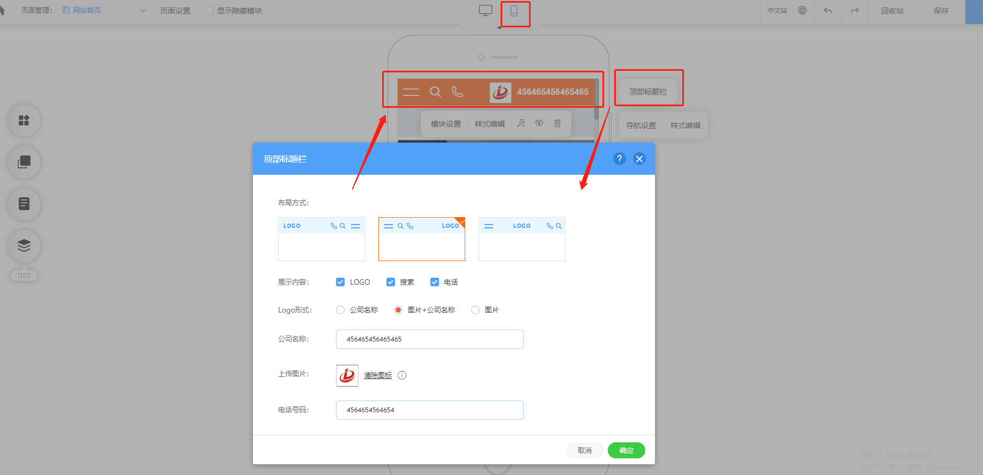Open 页面设置 in top bar
The height and width of the screenshot is (475, 983).
[175, 11]
